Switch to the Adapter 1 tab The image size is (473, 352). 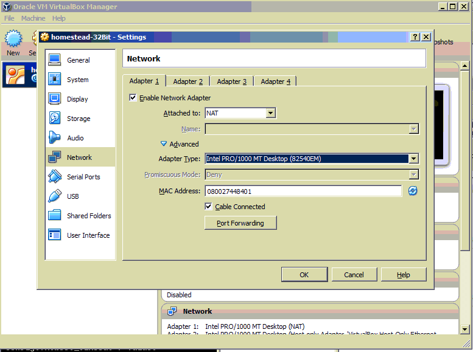(x=144, y=81)
